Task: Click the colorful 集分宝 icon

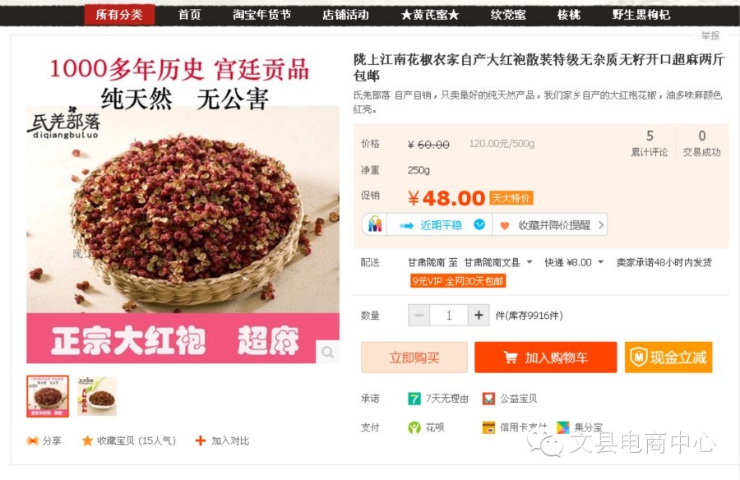Action: [x=563, y=427]
